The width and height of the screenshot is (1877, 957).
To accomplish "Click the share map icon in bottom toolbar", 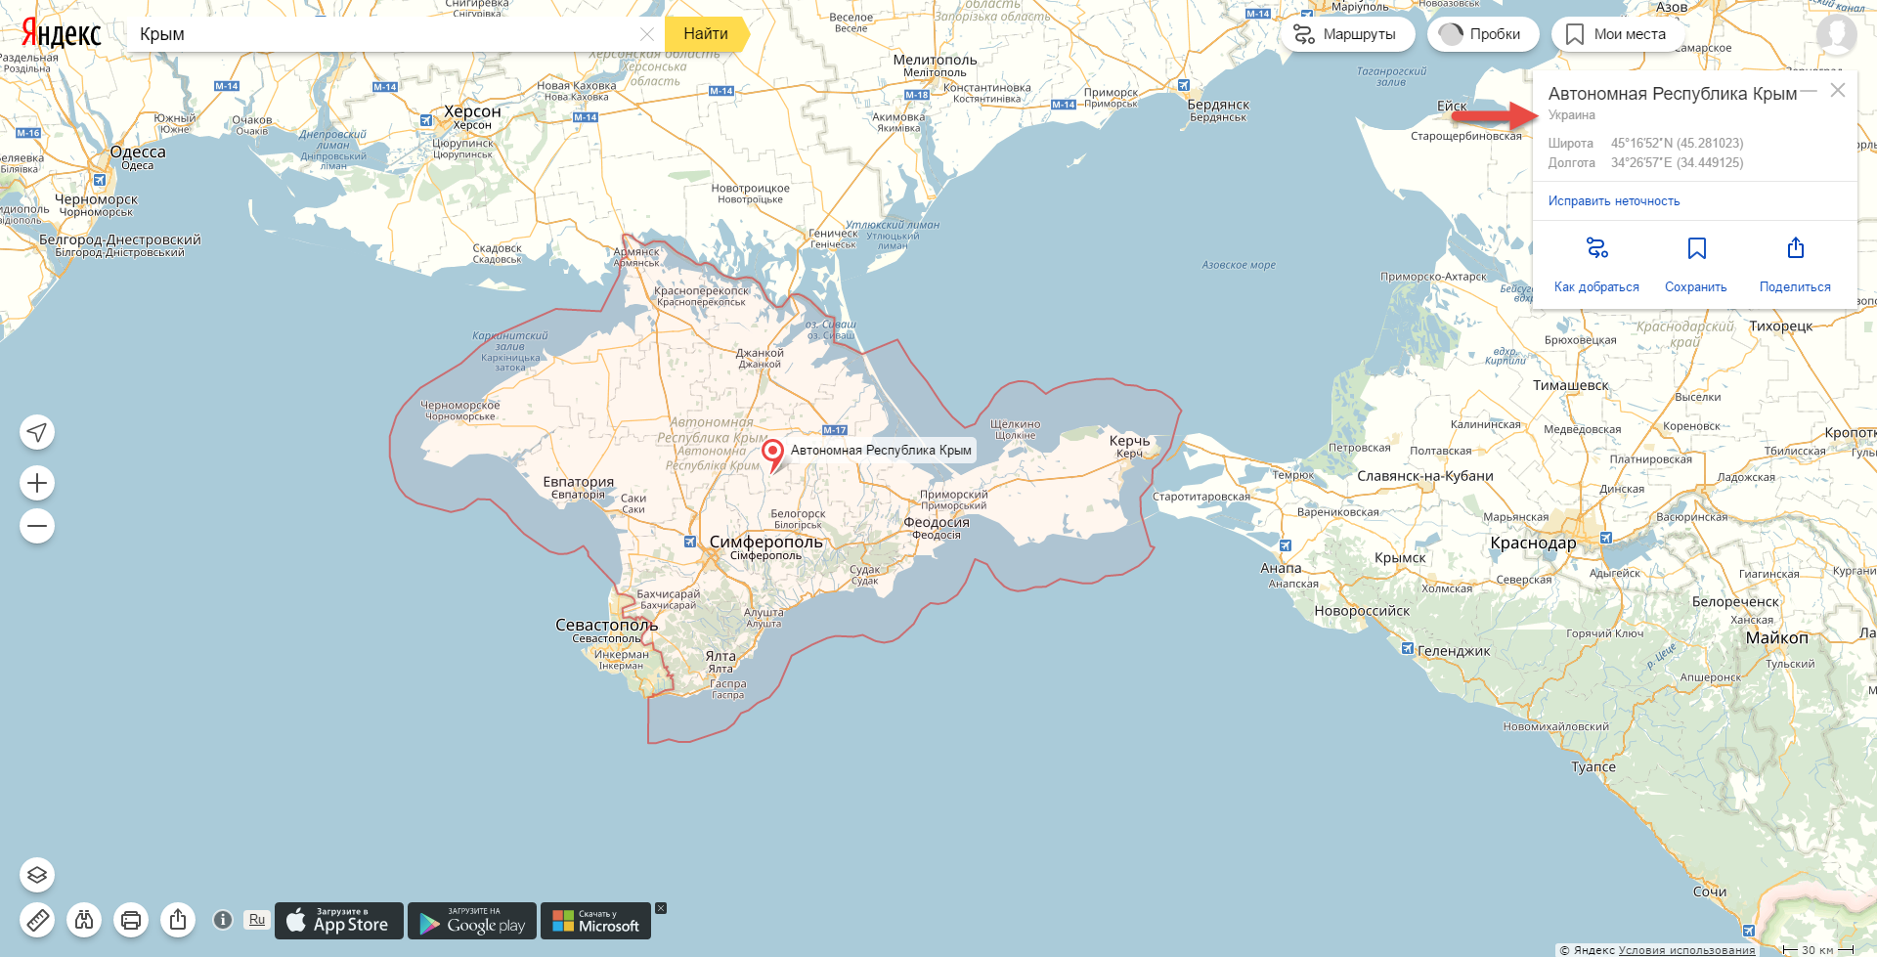I will 178,920.
